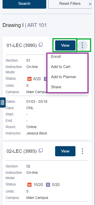Reset all search filters
This screenshot has width=95, height=205.
click(70, 4)
